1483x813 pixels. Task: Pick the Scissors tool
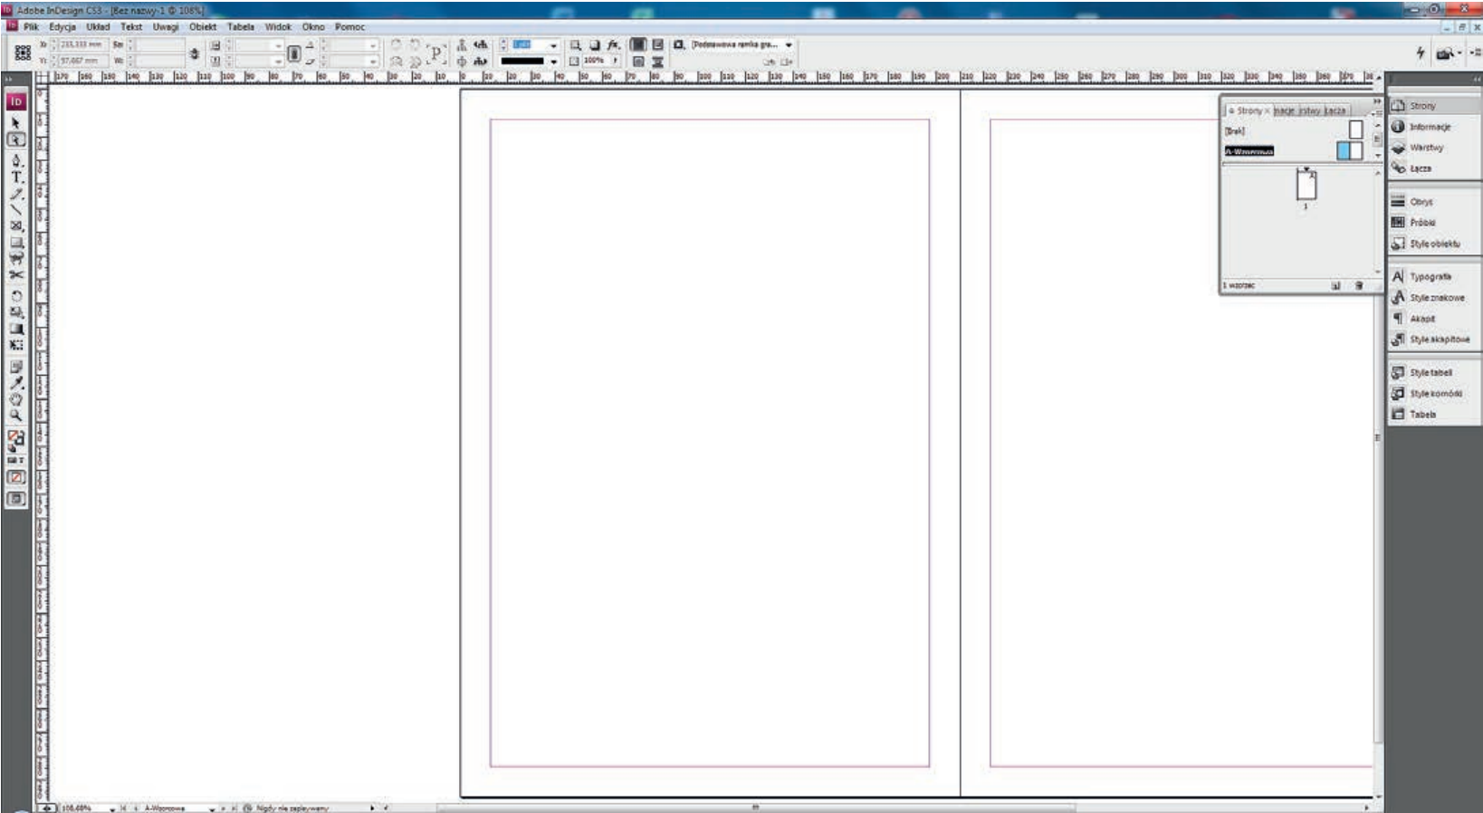(x=16, y=275)
